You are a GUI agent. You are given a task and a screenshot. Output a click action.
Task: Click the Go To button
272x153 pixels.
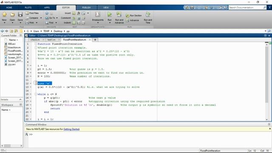click(x=50, y=18)
